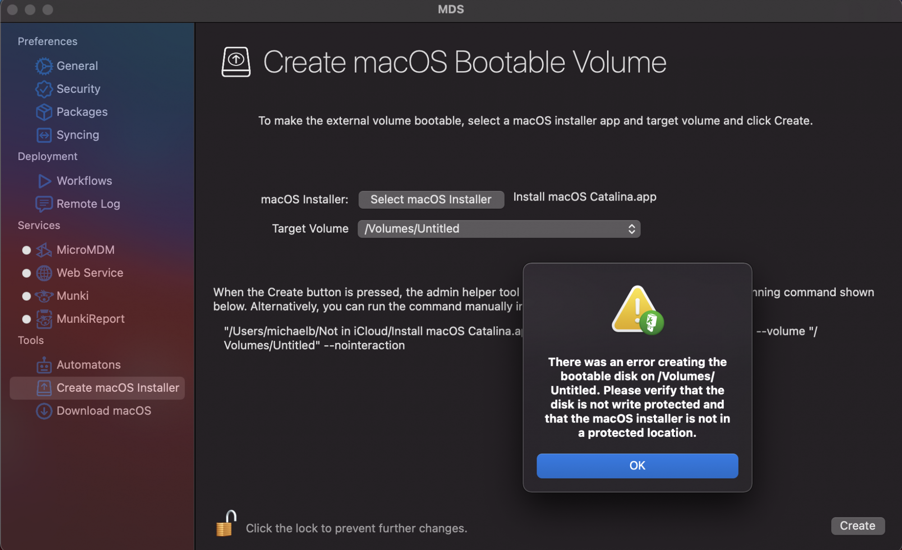Image resolution: width=902 pixels, height=550 pixels.
Task: Click the MicroMDM icon
Action: [44, 250]
